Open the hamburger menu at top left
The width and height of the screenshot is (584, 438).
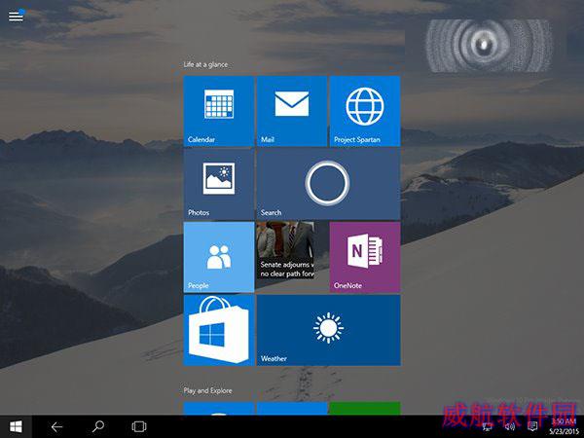[16, 16]
